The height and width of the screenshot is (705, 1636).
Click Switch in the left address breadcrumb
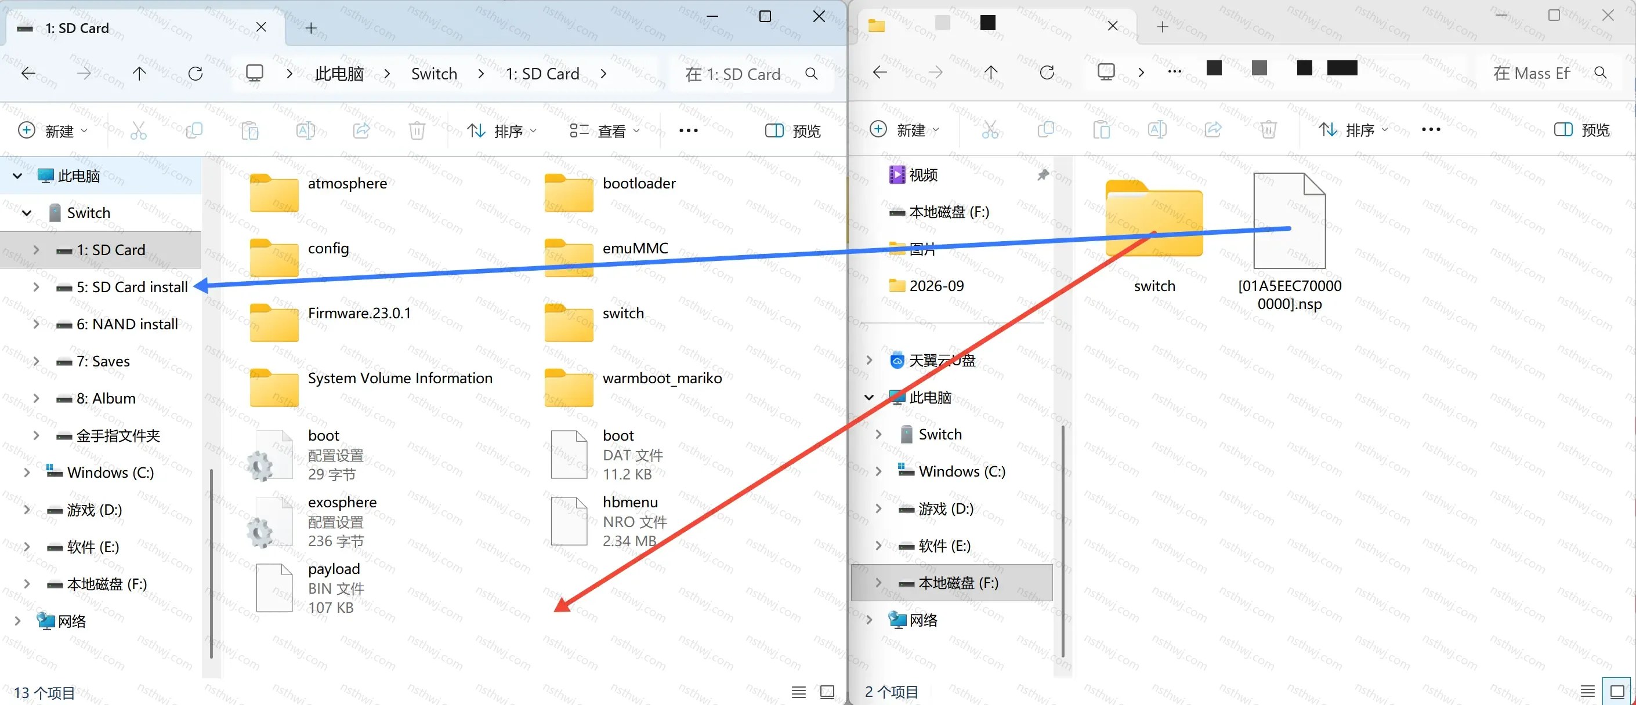[x=434, y=74]
